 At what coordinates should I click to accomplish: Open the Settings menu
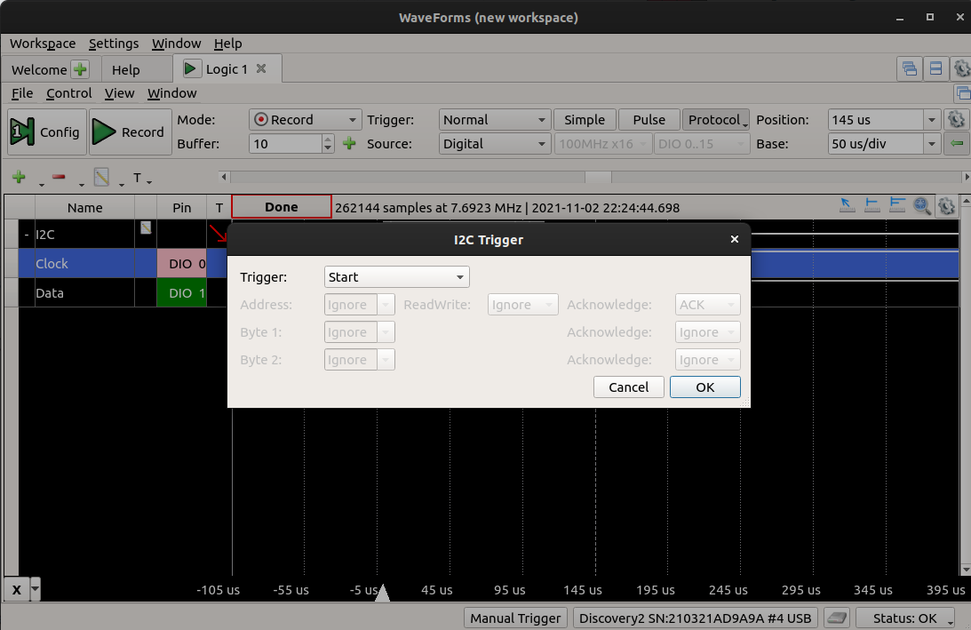click(x=114, y=43)
